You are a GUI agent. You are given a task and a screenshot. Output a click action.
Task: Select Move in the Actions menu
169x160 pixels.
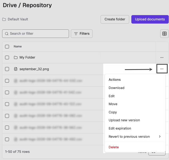(x=113, y=104)
